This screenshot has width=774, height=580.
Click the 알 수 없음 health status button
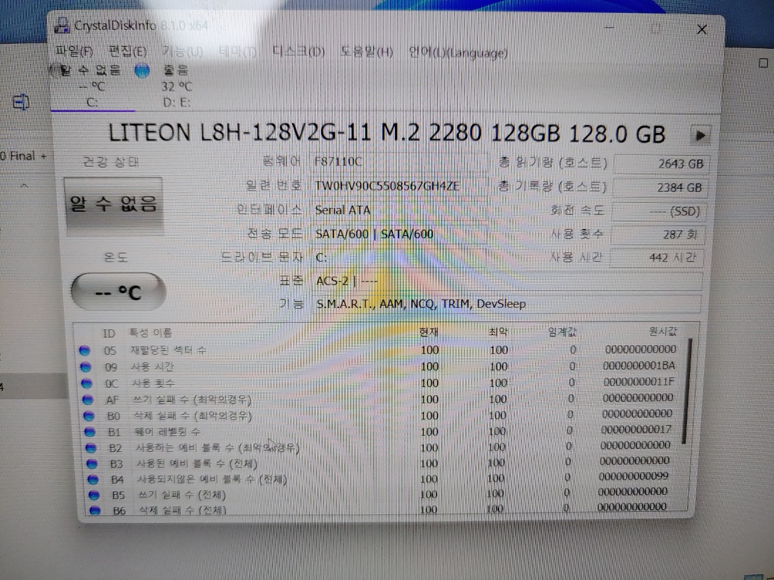click(x=113, y=205)
